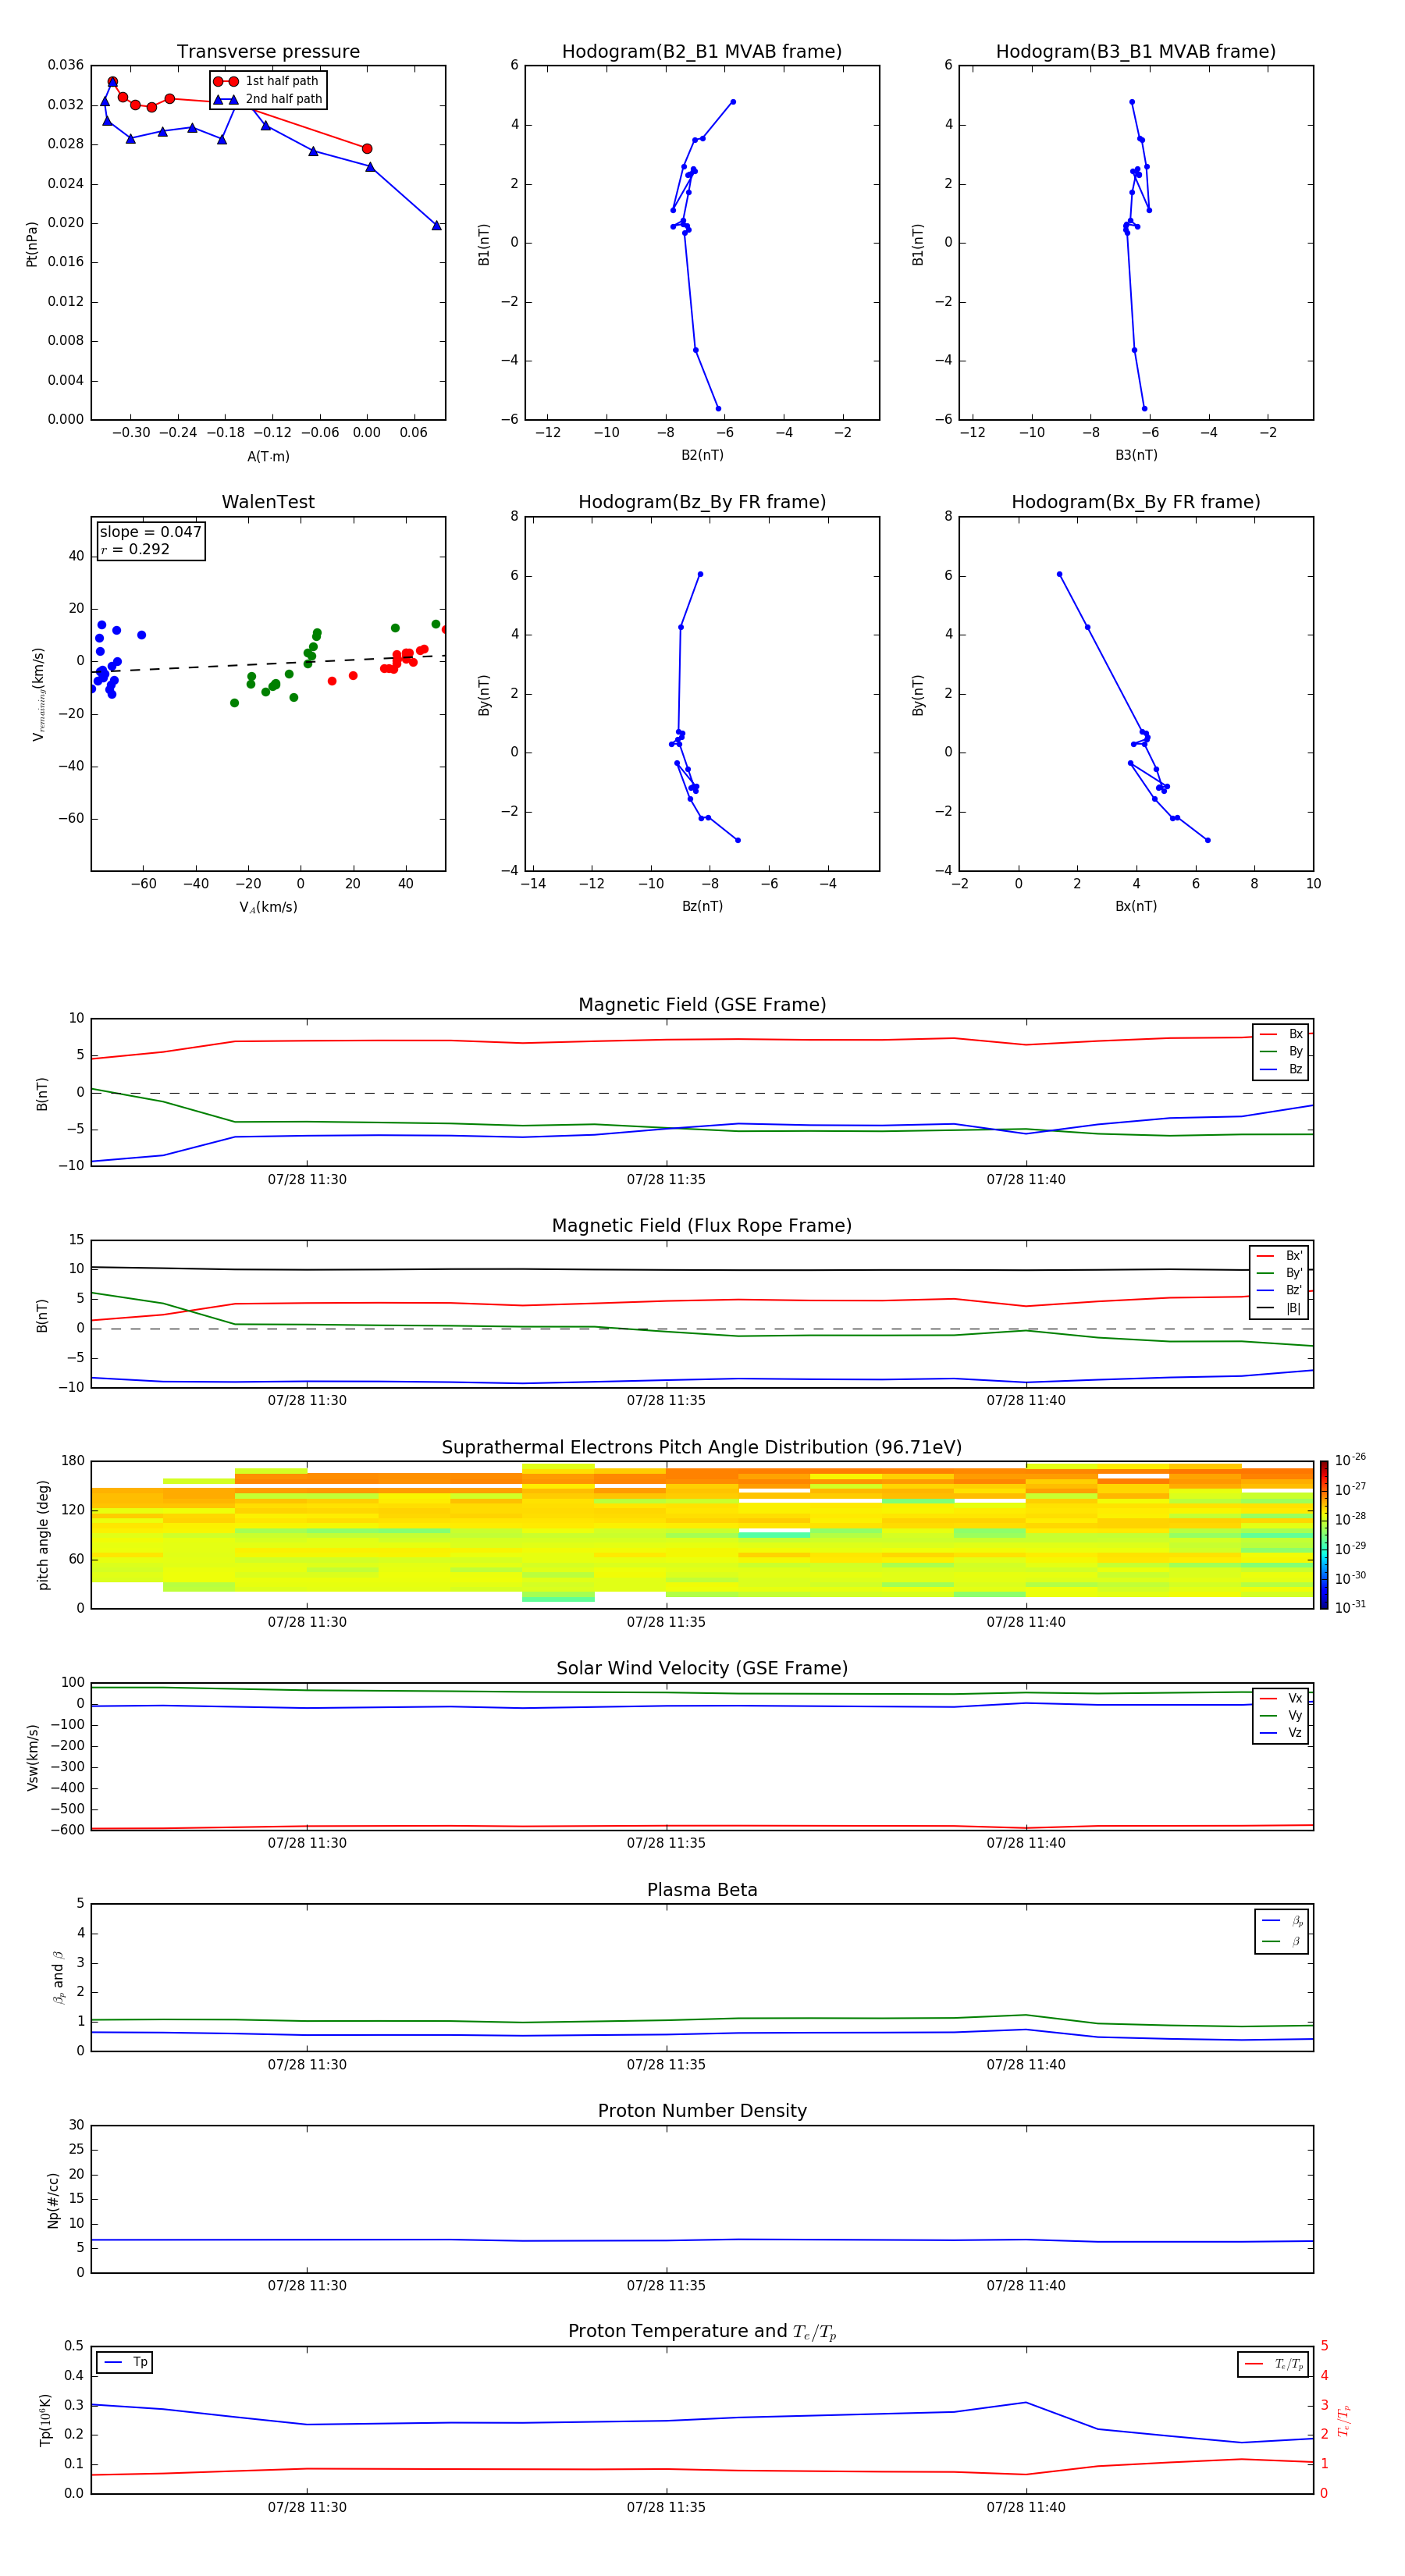Screen dimensions: 1405x2576
Task: Click the blue Bz swatch in GSE legend
Action: click(1268, 1069)
